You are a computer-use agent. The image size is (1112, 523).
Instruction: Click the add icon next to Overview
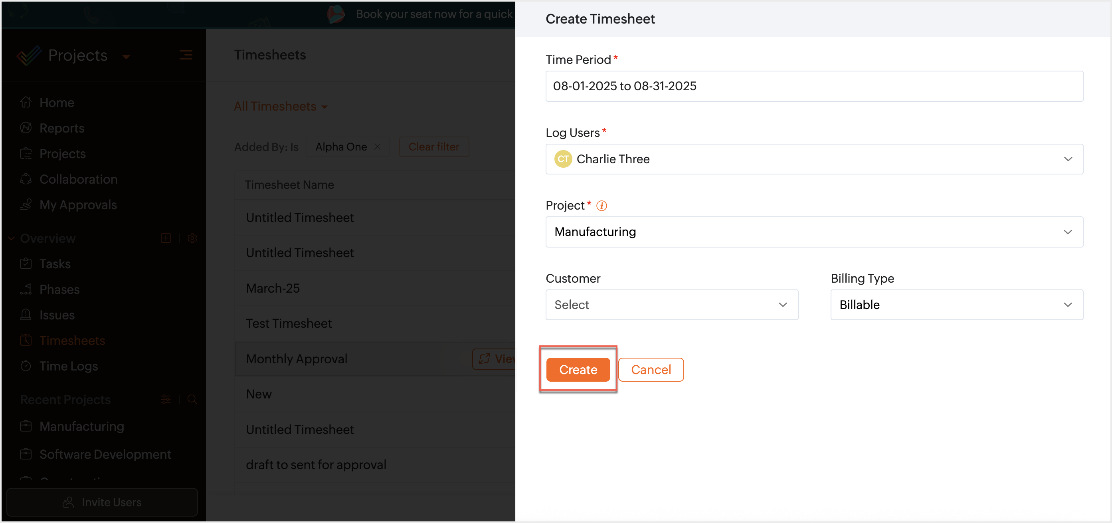tap(166, 238)
